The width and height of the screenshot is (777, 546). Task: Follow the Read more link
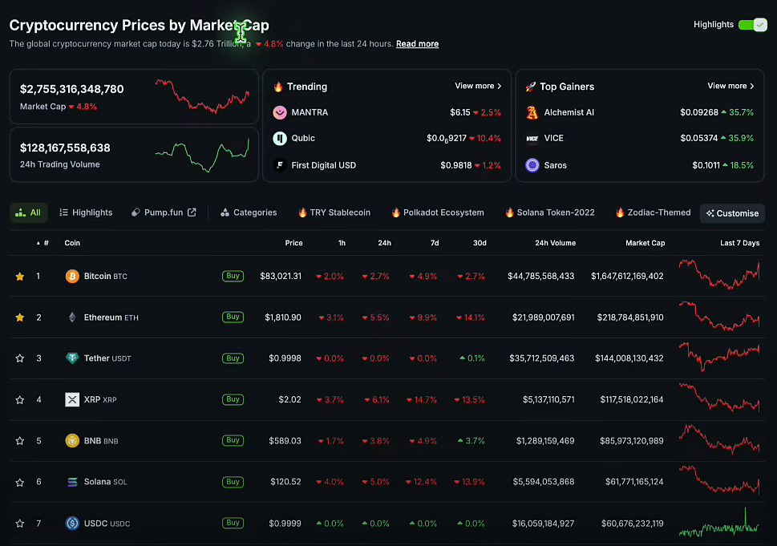(417, 44)
